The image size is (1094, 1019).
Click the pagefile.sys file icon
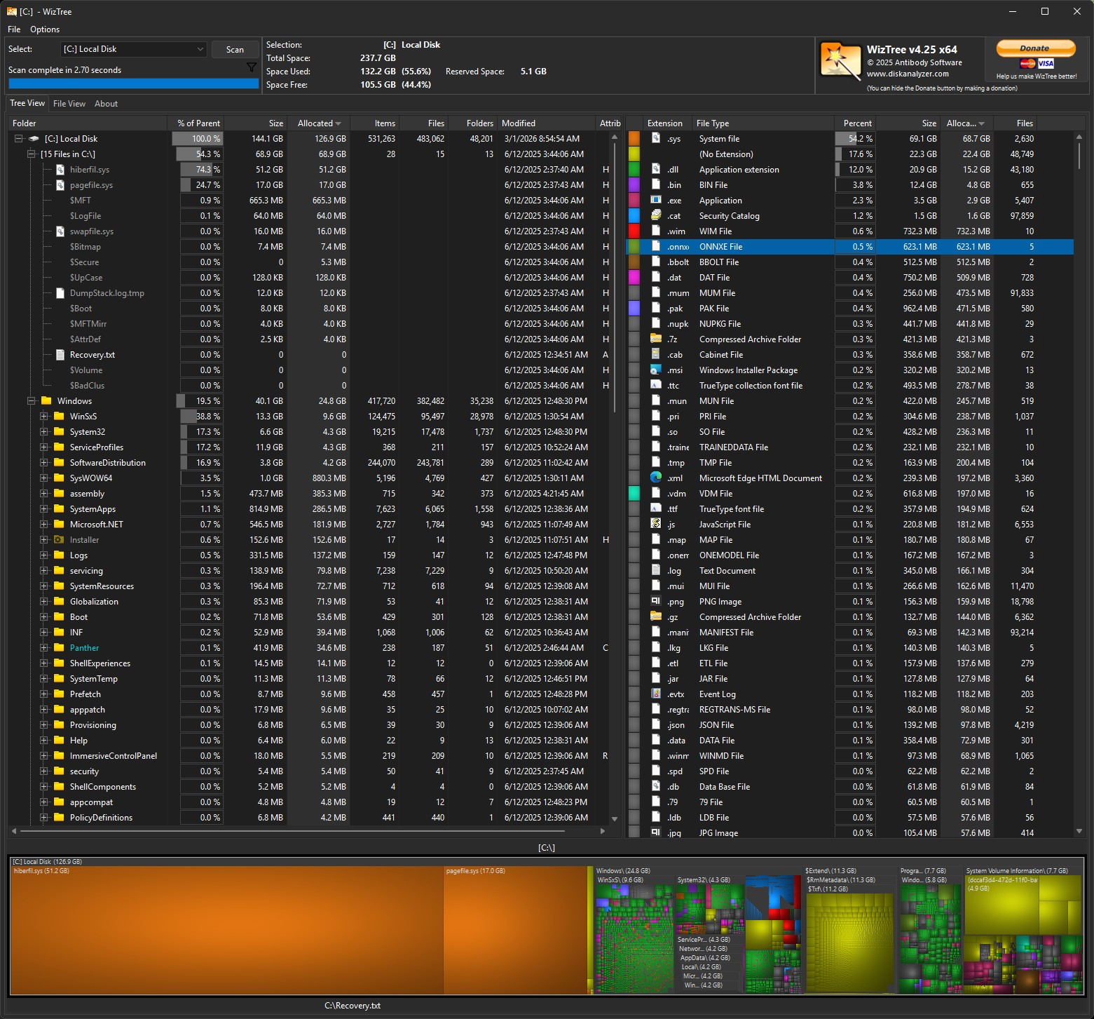click(60, 185)
